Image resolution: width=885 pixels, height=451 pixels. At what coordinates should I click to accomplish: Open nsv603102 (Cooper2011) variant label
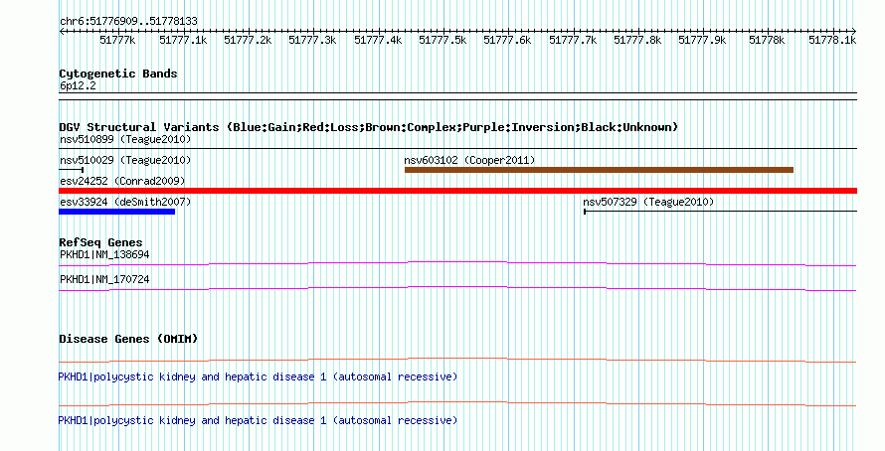pos(469,160)
